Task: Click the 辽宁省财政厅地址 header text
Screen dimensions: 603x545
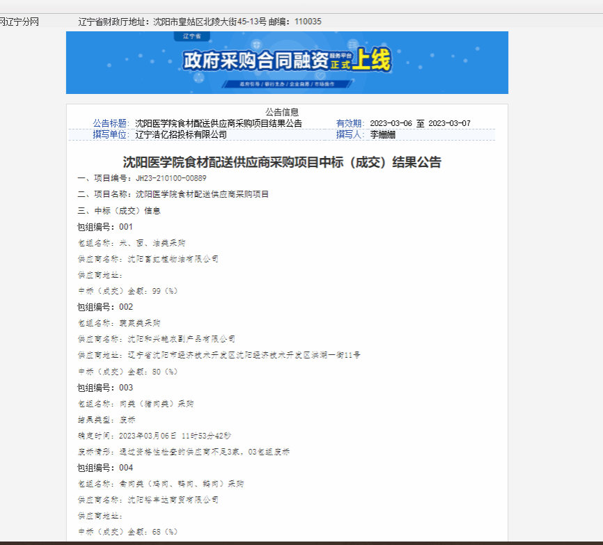Action: point(113,22)
